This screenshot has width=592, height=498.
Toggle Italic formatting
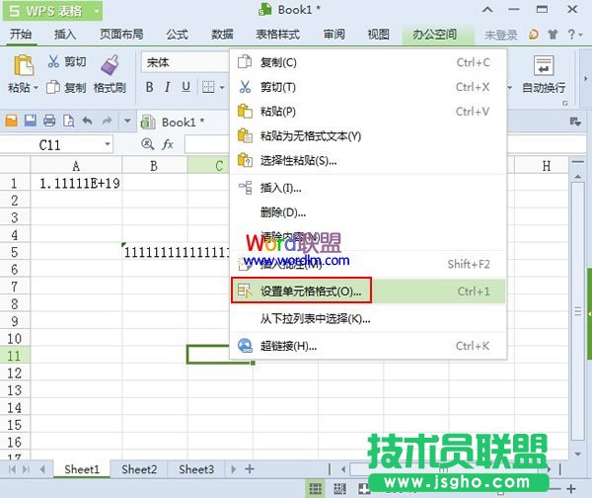pyautogui.click(x=168, y=87)
